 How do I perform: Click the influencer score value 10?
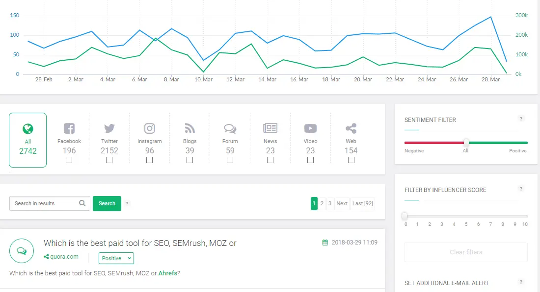click(x=525, y=224)
